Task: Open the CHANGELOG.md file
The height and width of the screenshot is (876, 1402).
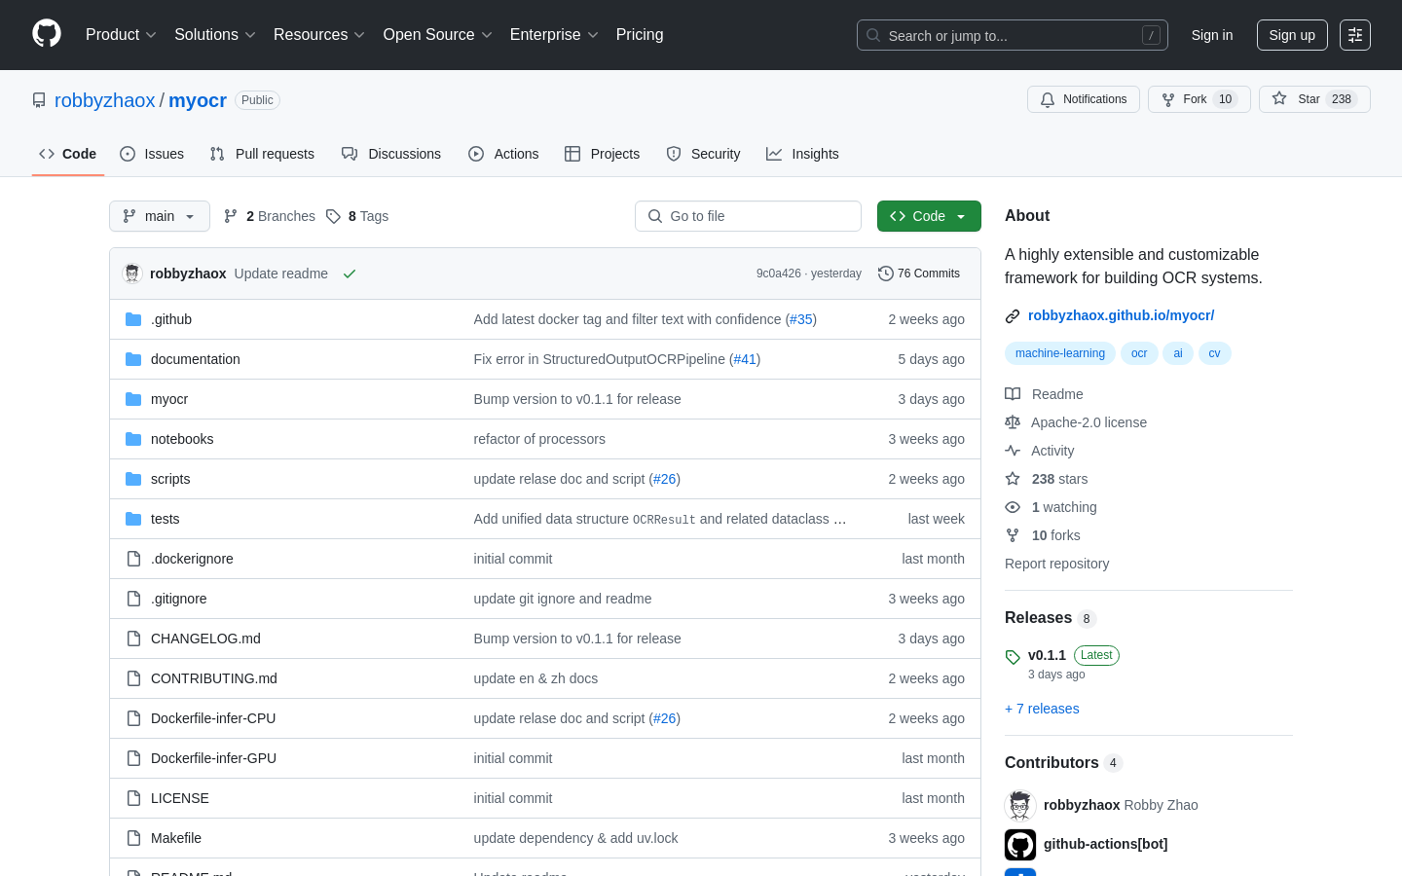Action: coord(205,639)
